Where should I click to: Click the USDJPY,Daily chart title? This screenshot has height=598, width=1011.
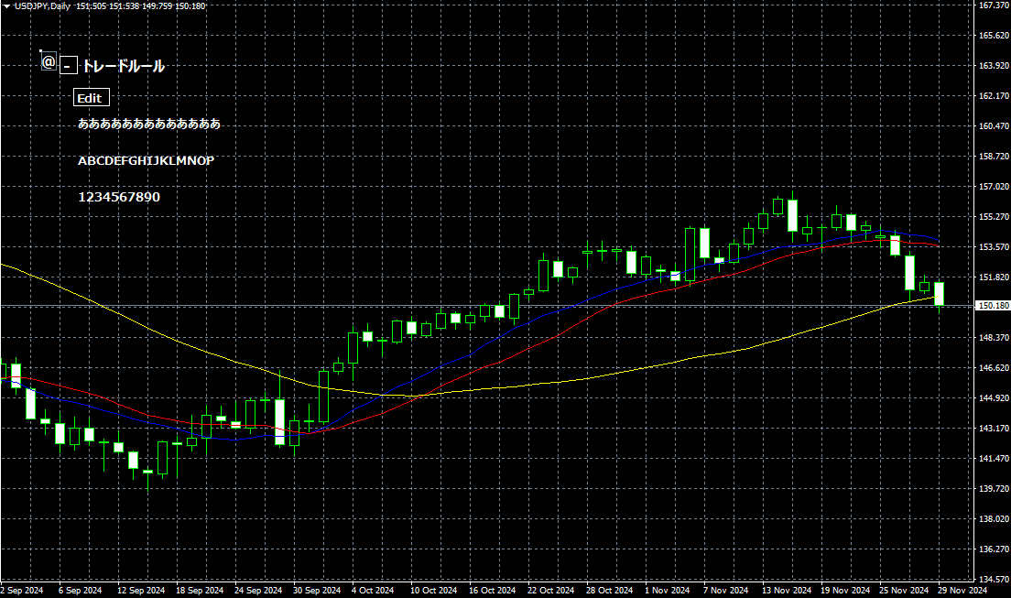[x=44, y=5]
